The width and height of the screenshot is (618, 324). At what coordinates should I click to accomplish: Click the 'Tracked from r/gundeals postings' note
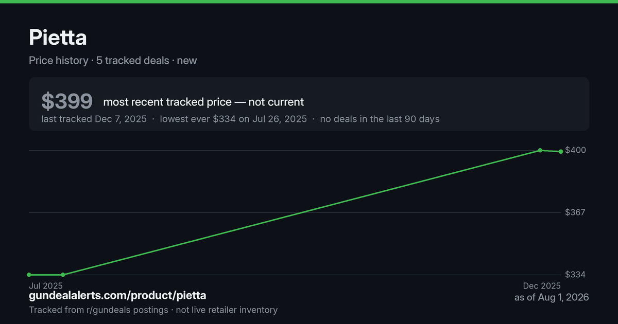pyautogui.click(x=98, y=310)
